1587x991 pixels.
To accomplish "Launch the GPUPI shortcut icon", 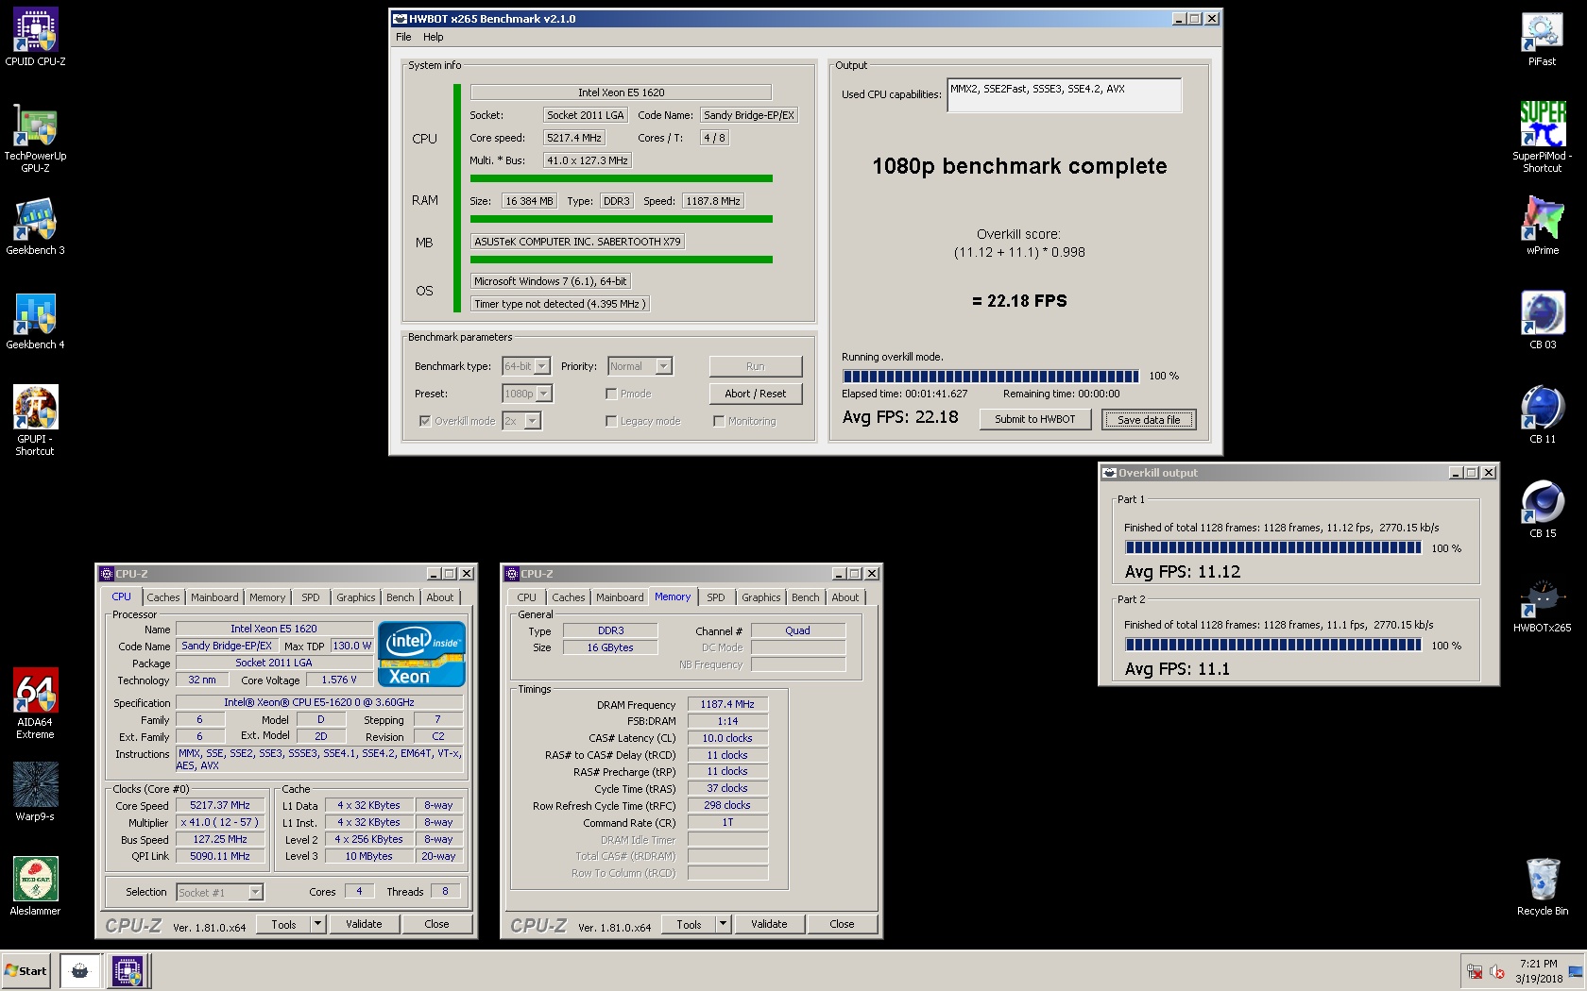I will [35, 421].
